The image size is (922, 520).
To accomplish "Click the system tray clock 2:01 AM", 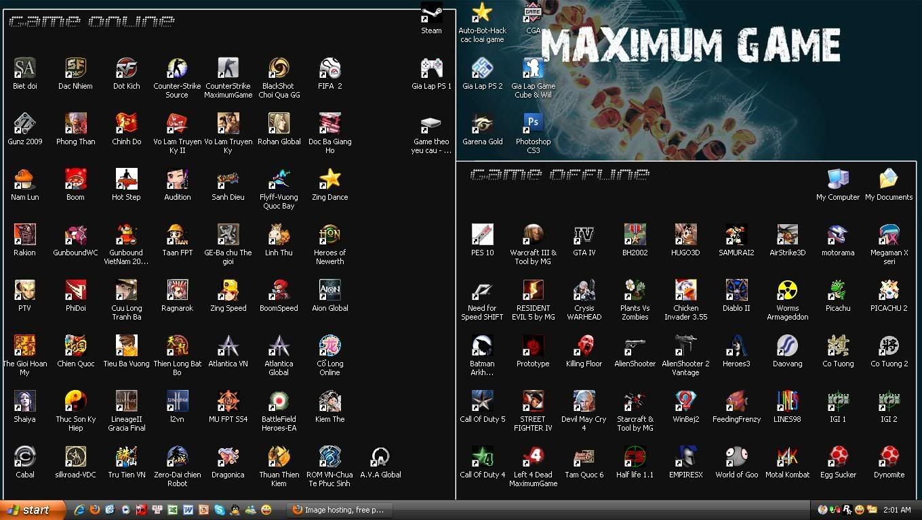I will (897, 510).
